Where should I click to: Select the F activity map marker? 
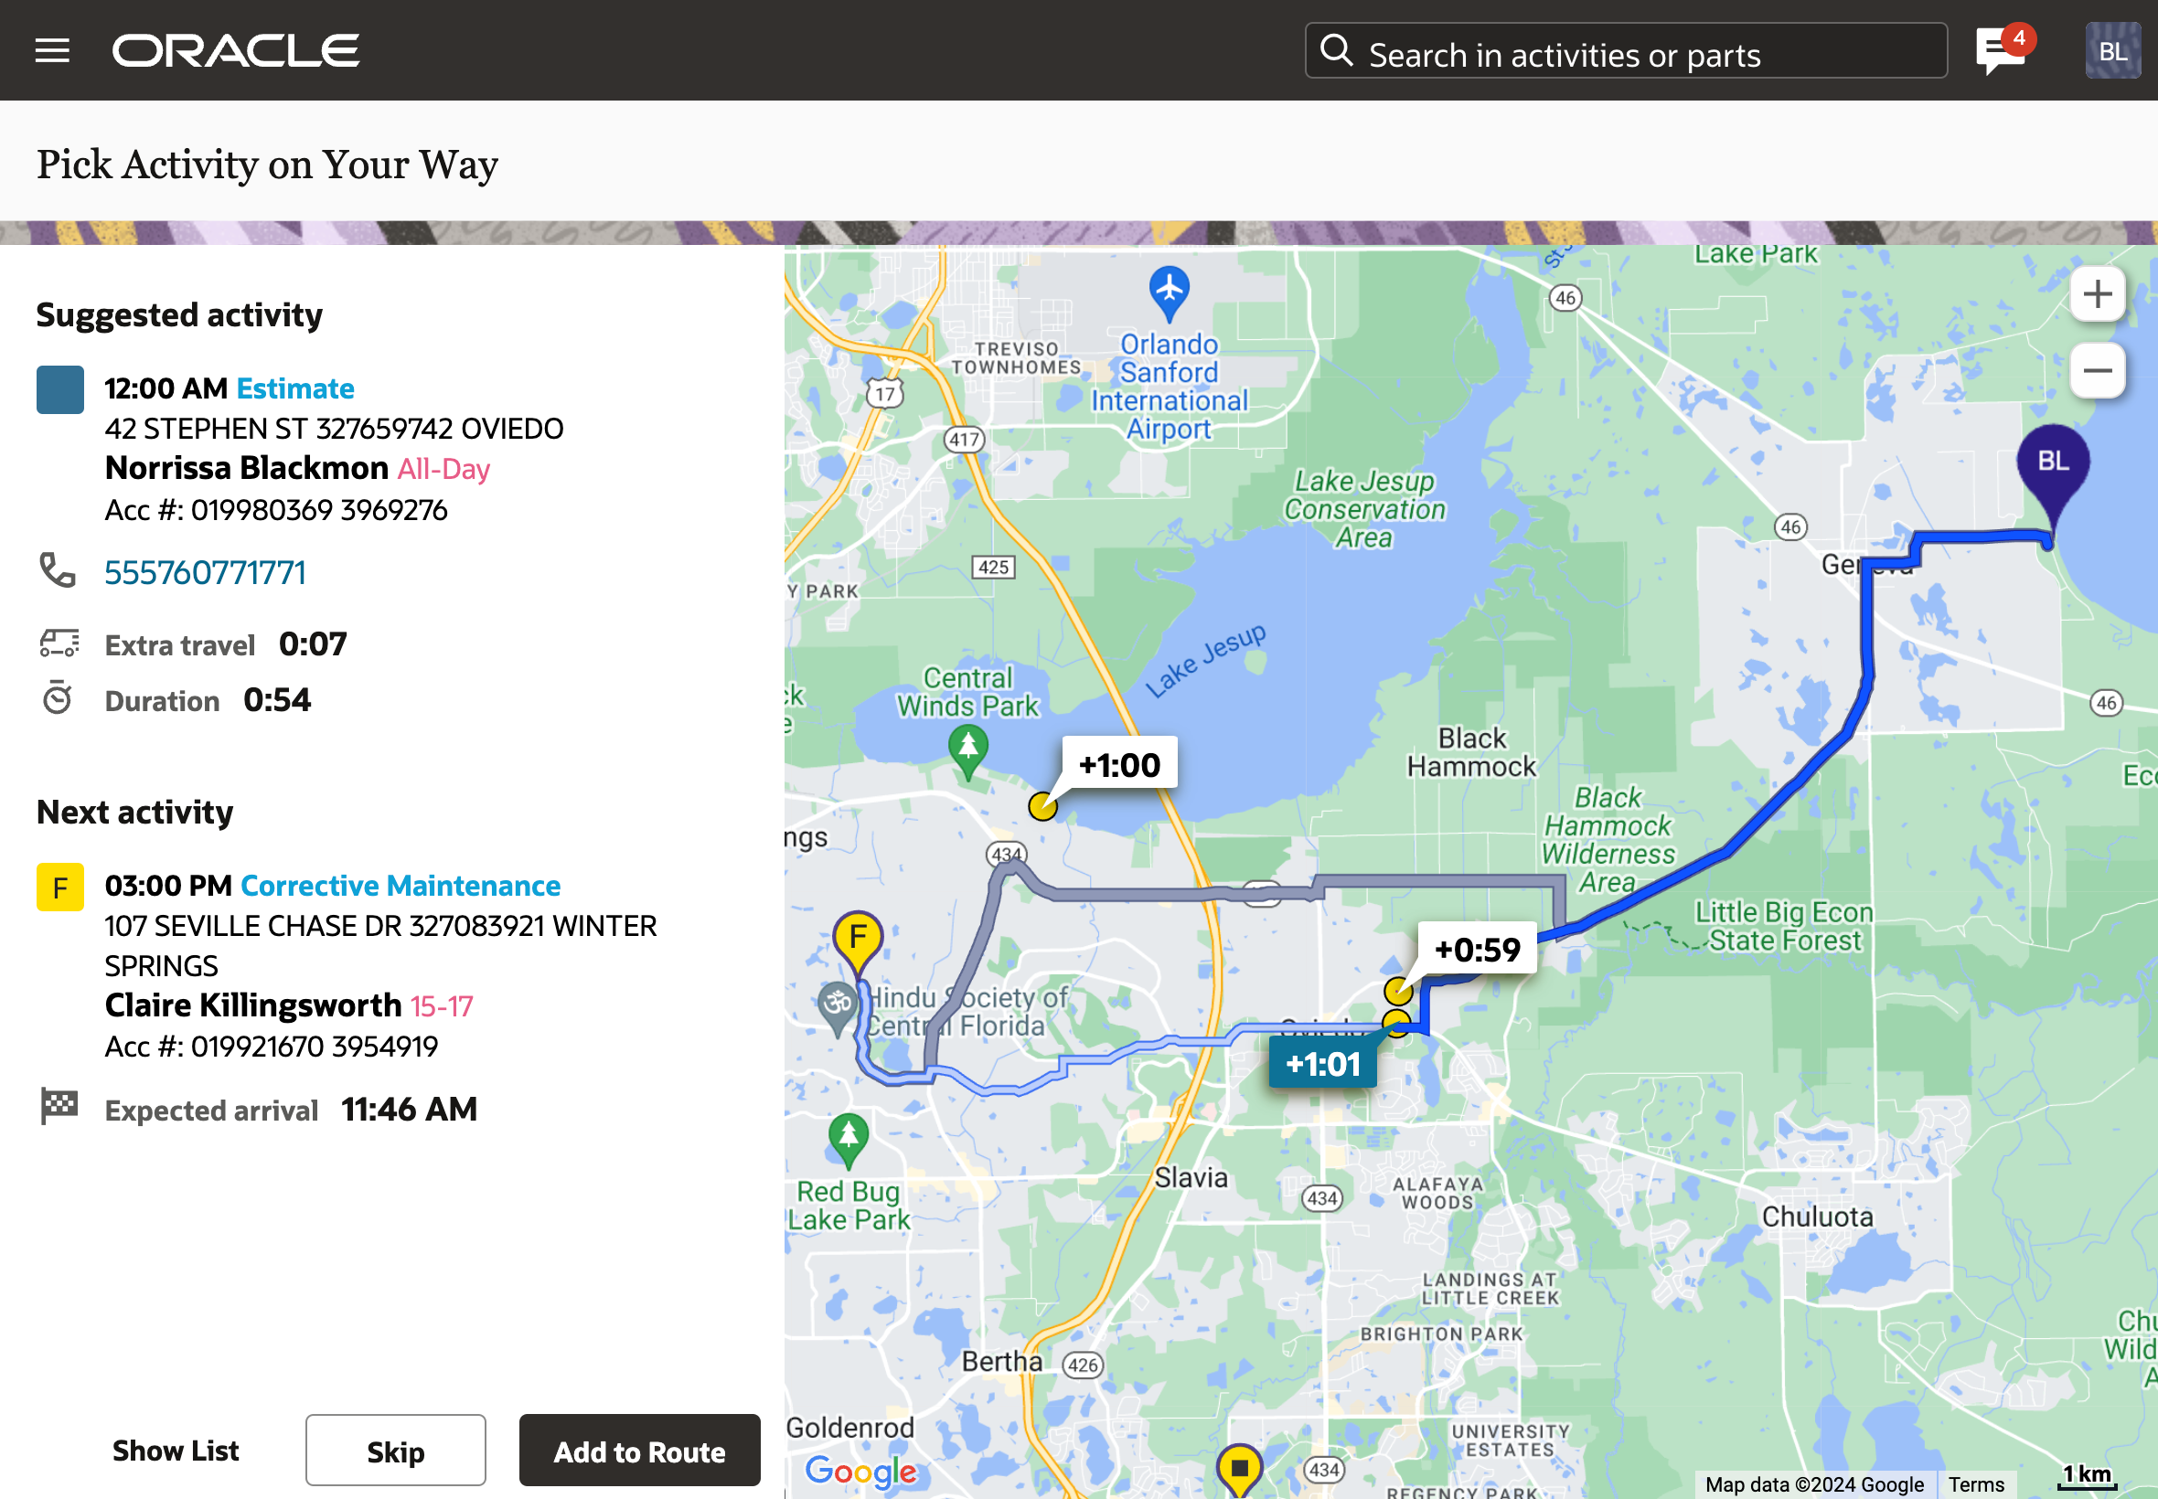click(857, 938)
